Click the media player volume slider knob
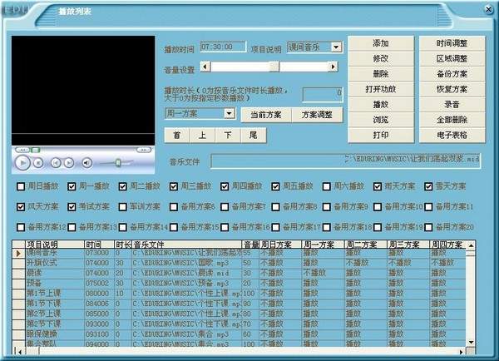This screenshot has height=361, width=499. click(x=118, y=163)
